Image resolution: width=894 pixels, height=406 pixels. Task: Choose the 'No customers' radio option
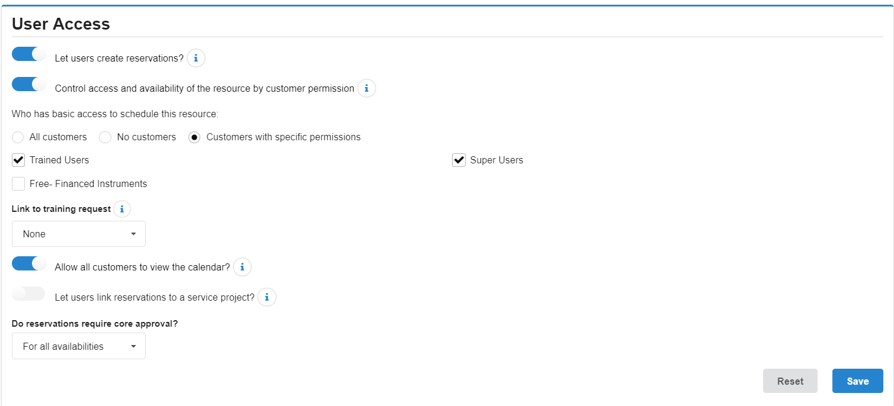pyautogui.click(x=105, y=137)
